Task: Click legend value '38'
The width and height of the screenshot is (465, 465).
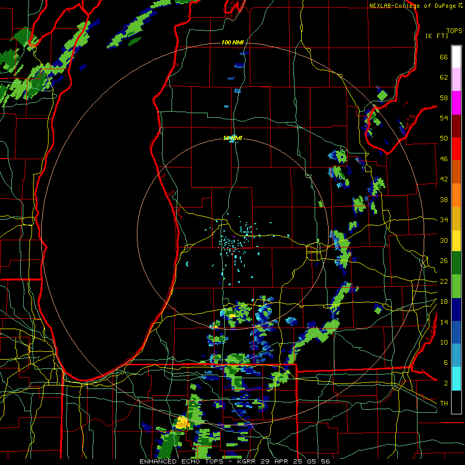Action: pyautogui.click(x=444, y=199)
